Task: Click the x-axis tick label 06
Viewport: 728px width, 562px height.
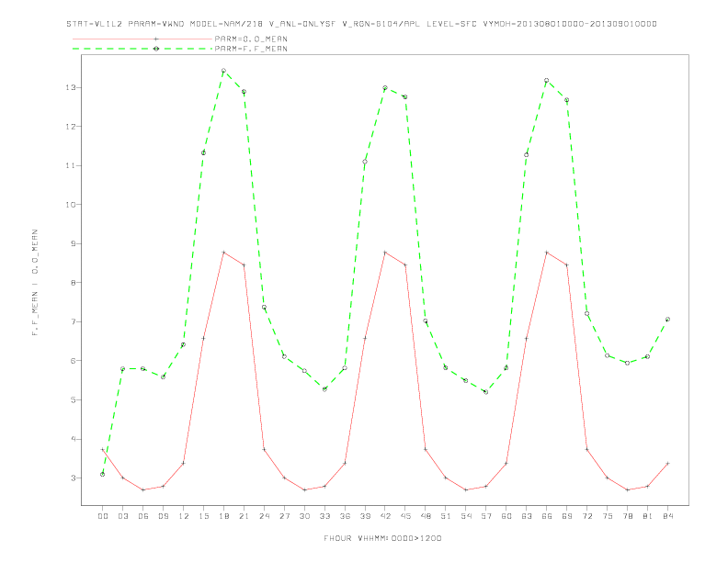Action: [x=143, y=516]
